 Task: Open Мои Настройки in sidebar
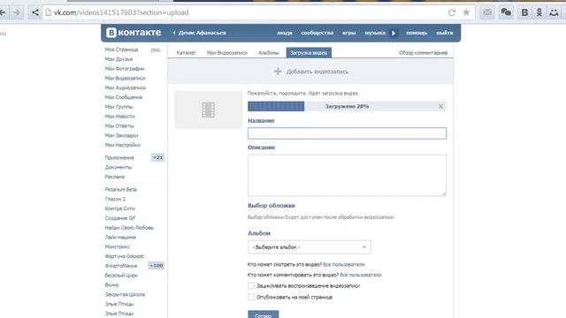(x=123, y=145)
